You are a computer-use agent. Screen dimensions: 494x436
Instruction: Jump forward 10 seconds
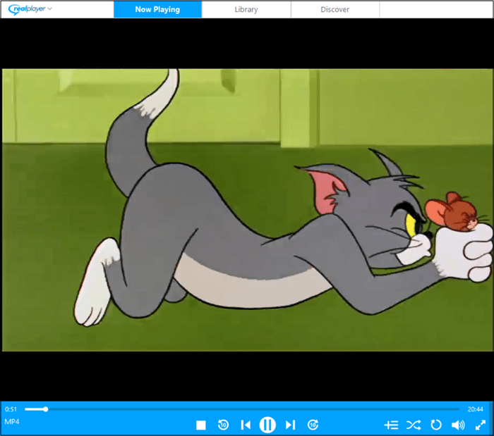click(x=313, y=425)
